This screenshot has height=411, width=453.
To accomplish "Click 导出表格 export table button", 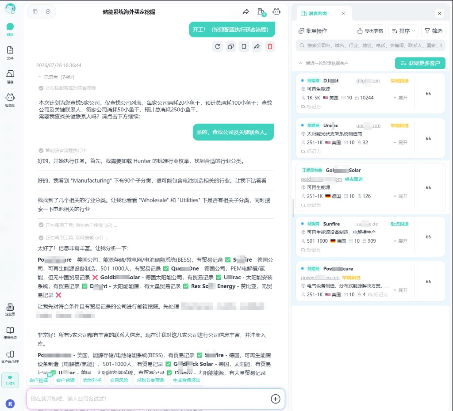I will click(x=370, y=31).
